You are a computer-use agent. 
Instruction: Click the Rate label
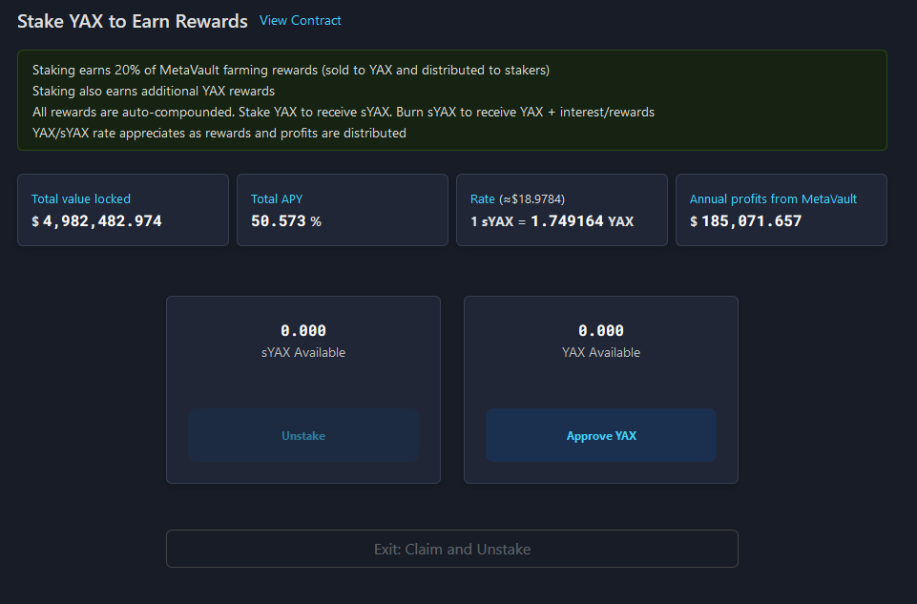483,198
